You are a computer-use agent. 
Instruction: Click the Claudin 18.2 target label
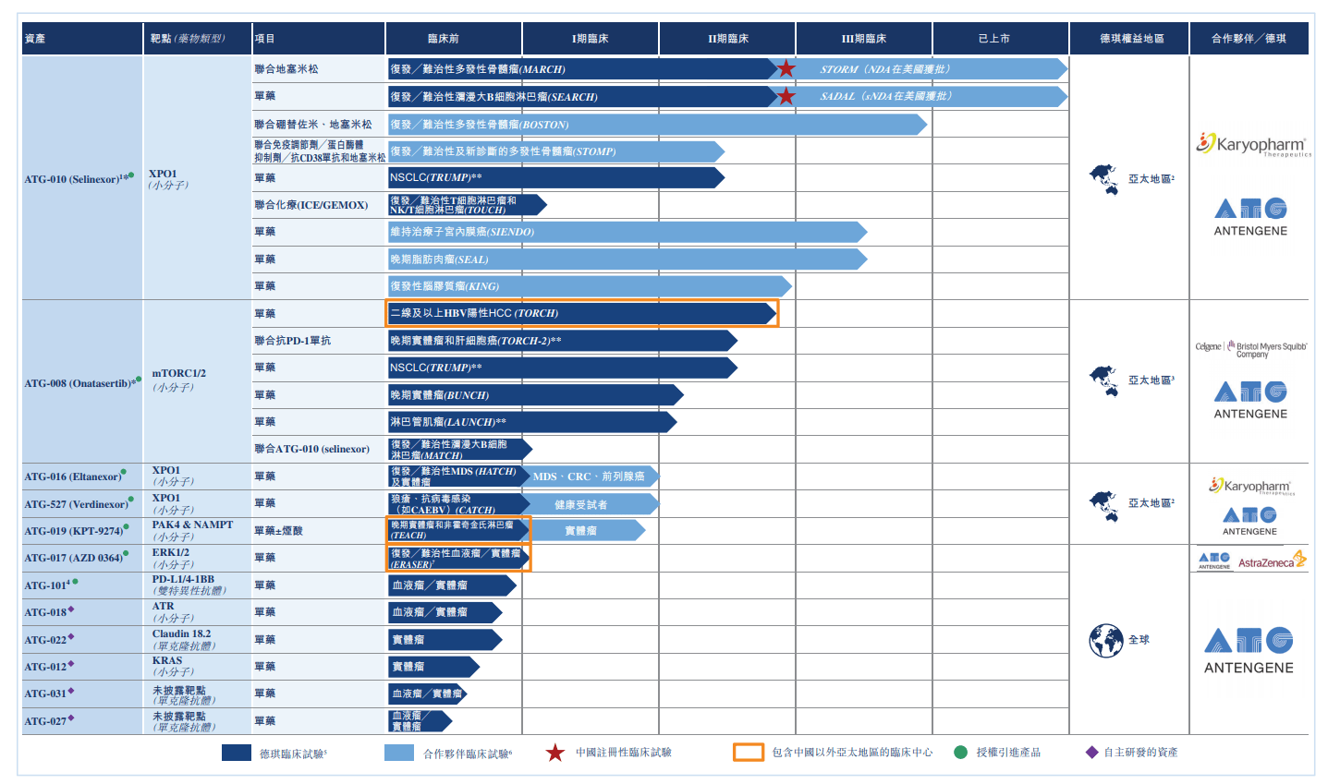pos(181,633)
